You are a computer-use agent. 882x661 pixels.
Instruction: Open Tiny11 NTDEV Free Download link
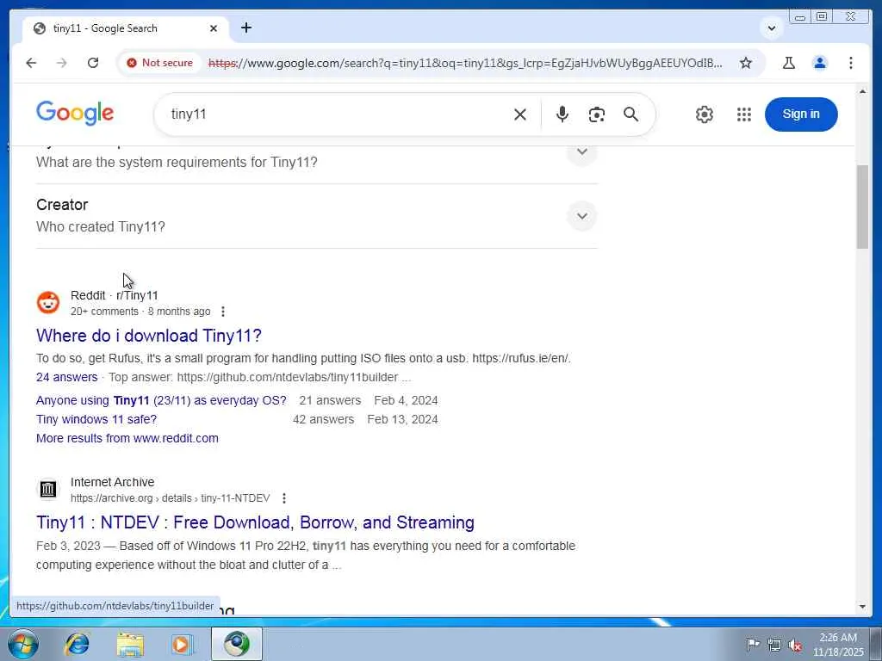click(255, 522)
